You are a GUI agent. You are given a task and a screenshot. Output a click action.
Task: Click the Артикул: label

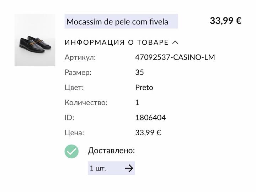click(80, 57)
